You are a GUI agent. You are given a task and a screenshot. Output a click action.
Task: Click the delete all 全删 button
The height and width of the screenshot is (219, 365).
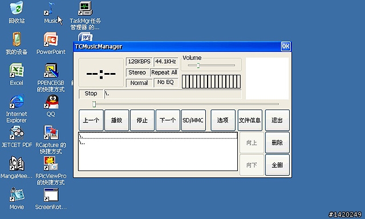pyautogui.click(x=277, y=165)
